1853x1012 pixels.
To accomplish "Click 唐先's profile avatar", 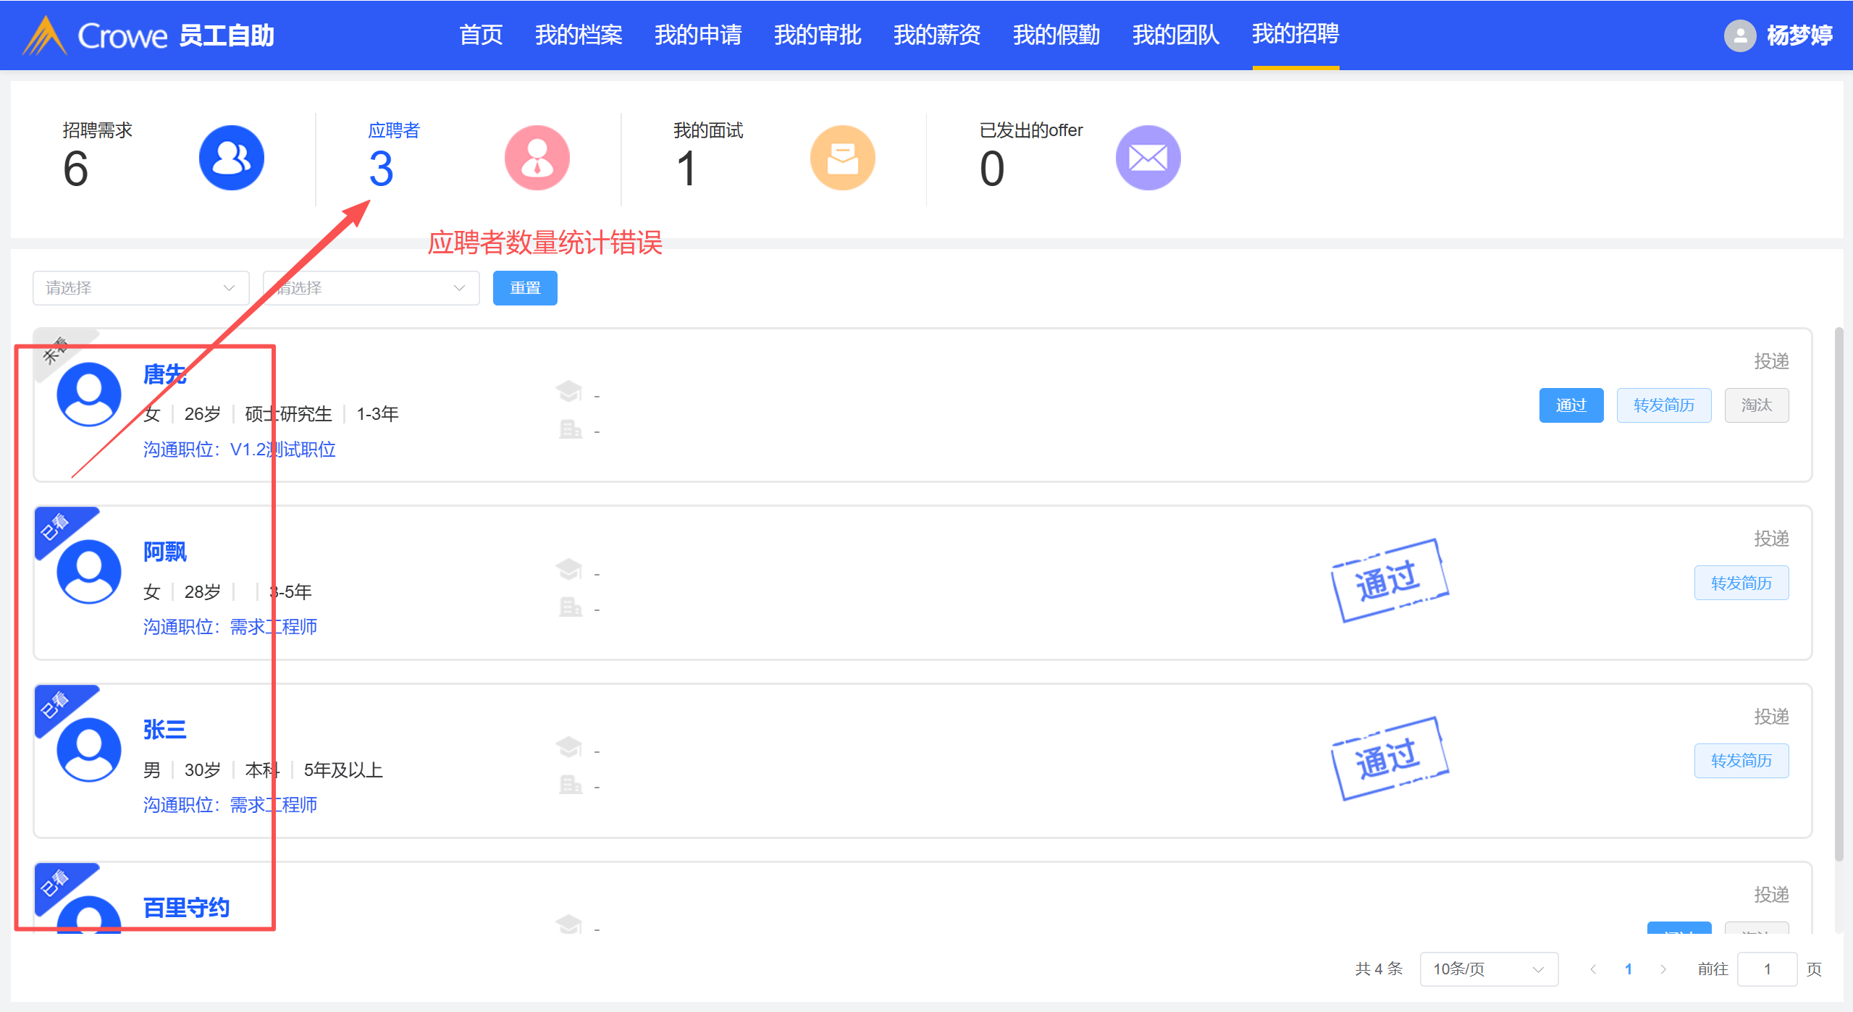I will pyautogui.click(x=89, y=395).
